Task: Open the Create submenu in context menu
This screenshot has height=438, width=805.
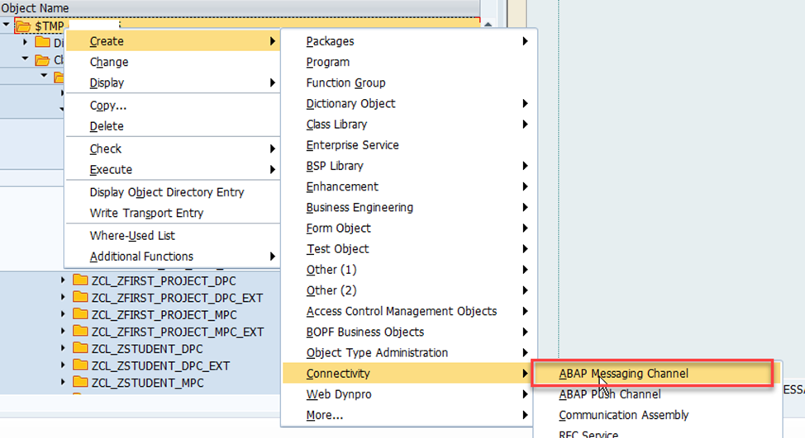Action: (173, 41)
